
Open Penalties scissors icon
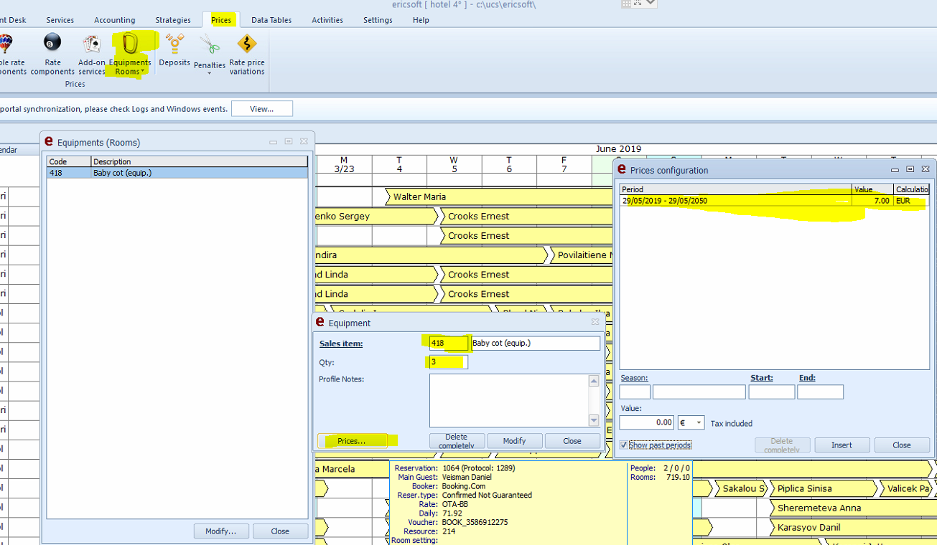pyautogui.click(x=210, y=44)
